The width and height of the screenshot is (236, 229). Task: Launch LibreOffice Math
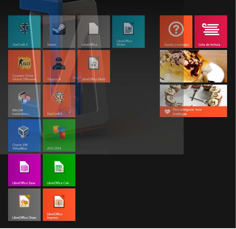click(x=94, y=66)
